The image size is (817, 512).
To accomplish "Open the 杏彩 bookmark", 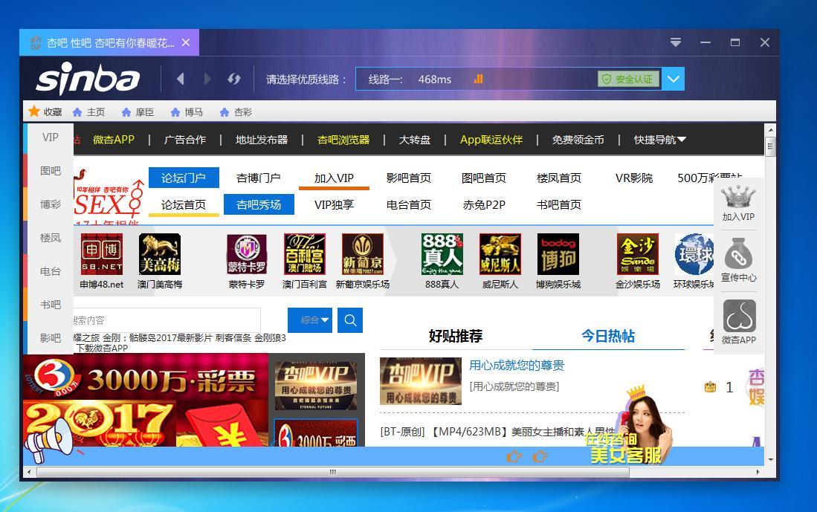I will tap(236, 112).
